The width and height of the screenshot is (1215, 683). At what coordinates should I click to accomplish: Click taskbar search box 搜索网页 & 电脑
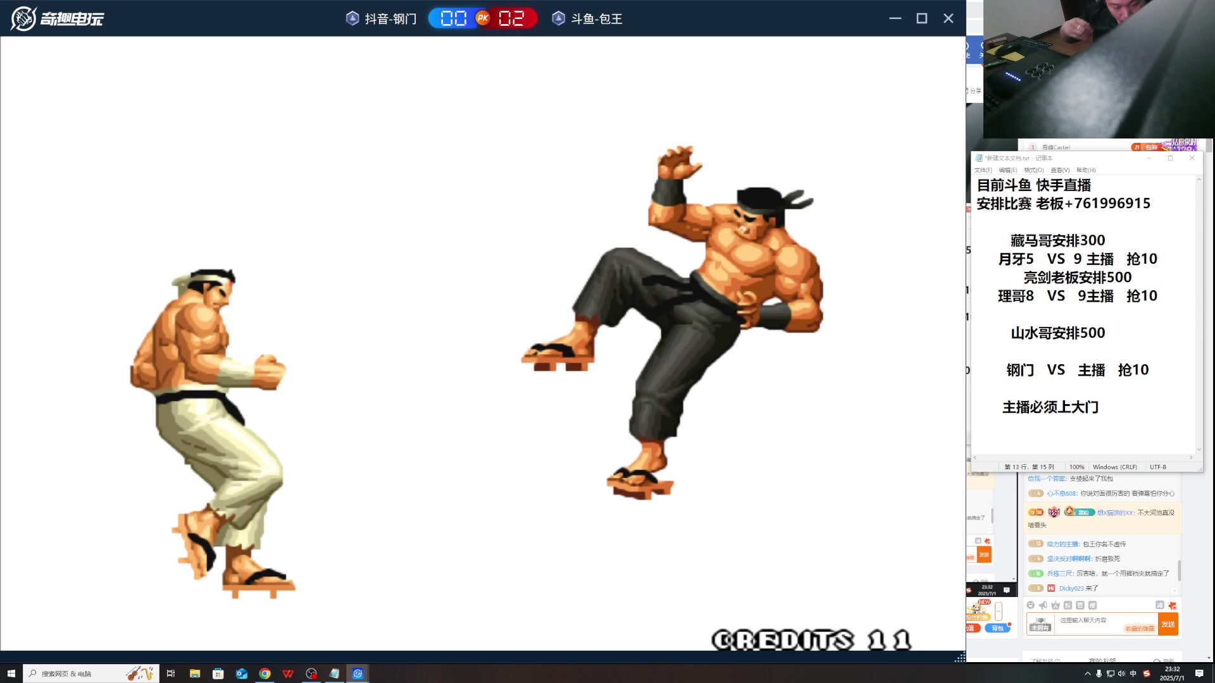point(90,674)
